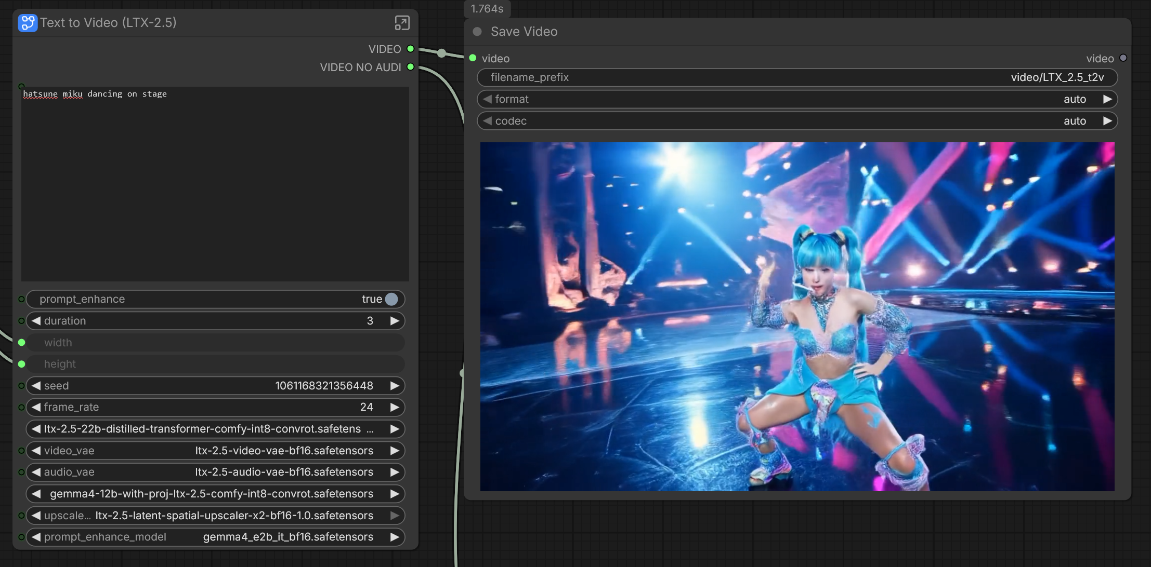This screenshot has height=567, width=1151.
Task: Select next format option
Action: pos(1107,99)
